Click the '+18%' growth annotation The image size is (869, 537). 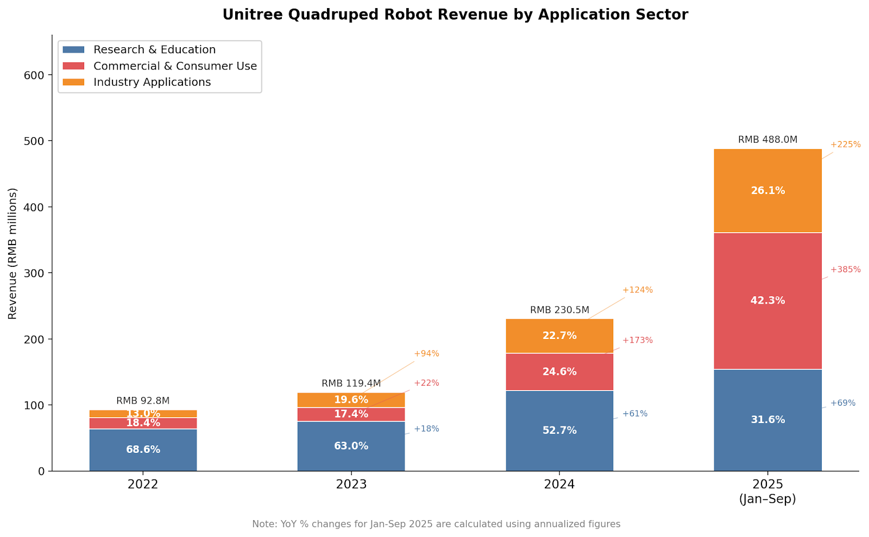(x=426, y=429)
